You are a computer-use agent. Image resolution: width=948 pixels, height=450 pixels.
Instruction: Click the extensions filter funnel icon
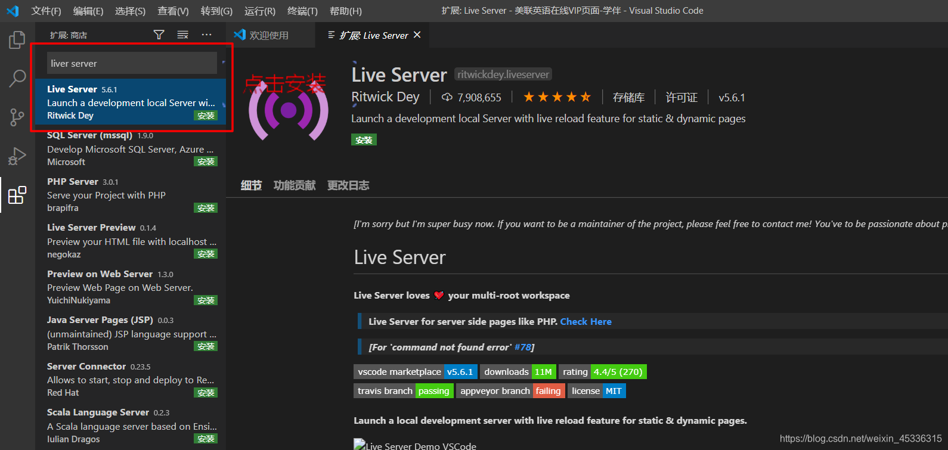click(159, 35)
